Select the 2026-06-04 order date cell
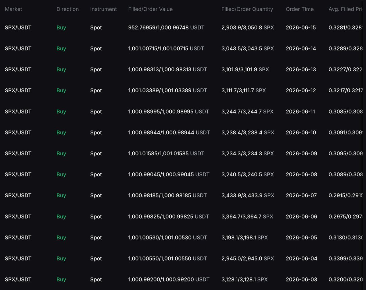Viewport: 366px width, 290px height. point(301,259)
